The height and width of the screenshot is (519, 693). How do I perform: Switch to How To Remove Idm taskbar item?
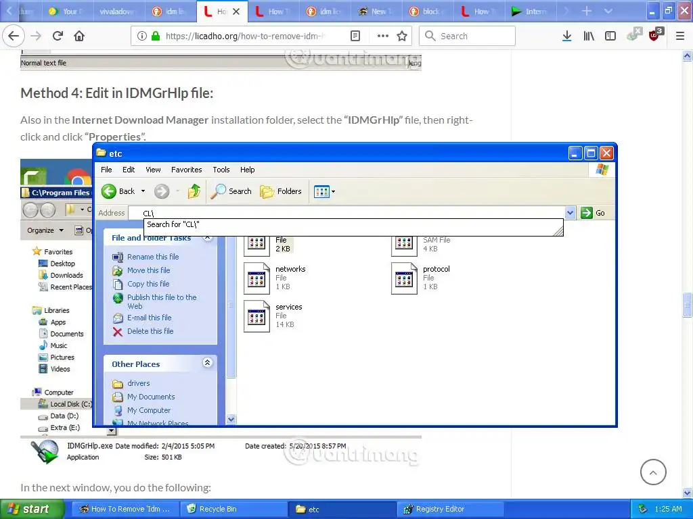coord(125,509)
